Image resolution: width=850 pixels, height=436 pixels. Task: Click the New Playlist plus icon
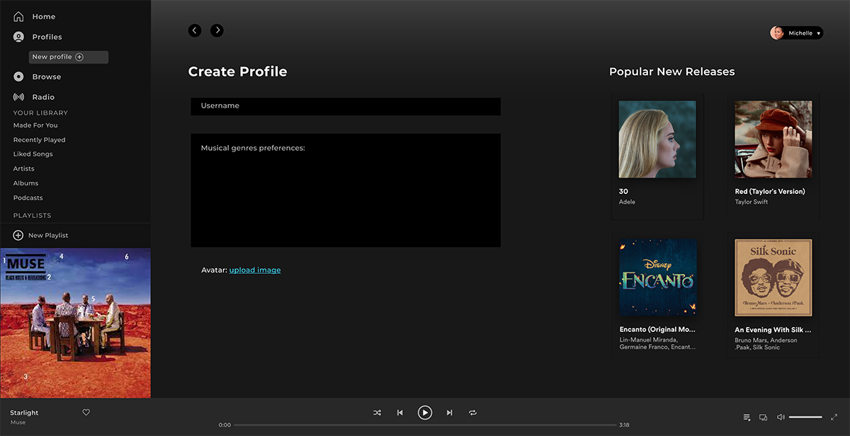pyautogui.click(x=18, y=235)
